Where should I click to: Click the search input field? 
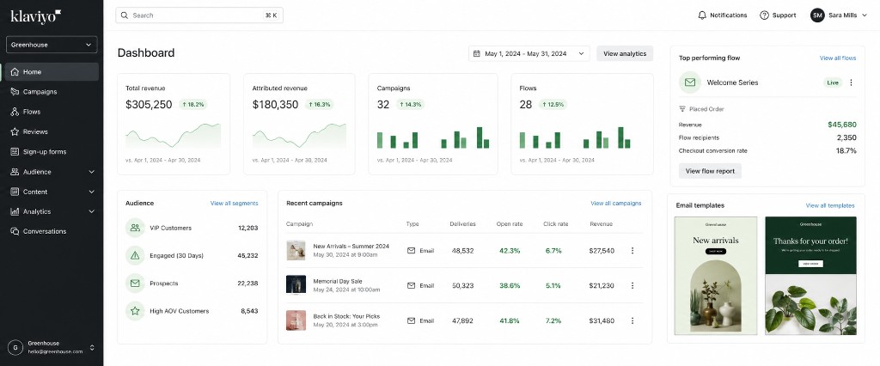point(199,15)
